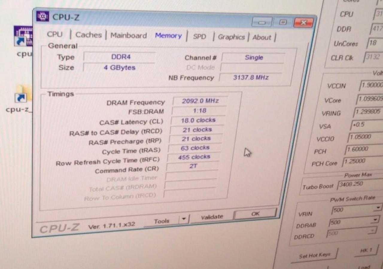Screen dimensions: 383x269
Task: Open the greyed-out DDRCD switch rate dropdown
Action: tap(372, 231)
